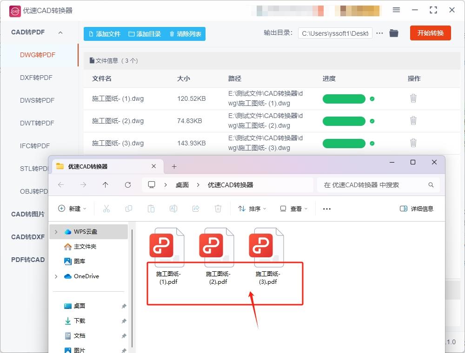Select the Paste icon in Explorer toolbar
Screen dimensions: 465x353
click(x=151, y=209)
